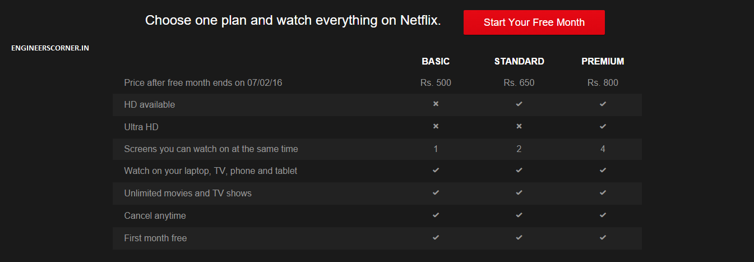Select the STANDARD plan header

tap(519, 61)
